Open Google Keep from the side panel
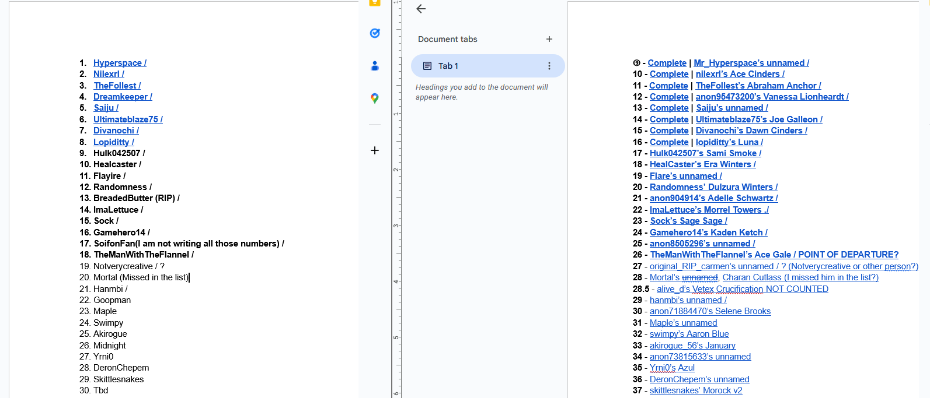 pos(375,3)
